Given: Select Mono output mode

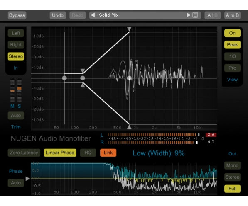Looking at the screenshot, I should pos(232,165).
